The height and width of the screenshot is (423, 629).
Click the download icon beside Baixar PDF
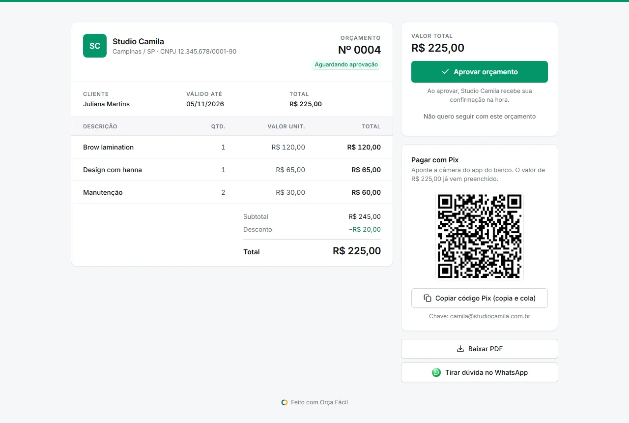click(460, 349)
